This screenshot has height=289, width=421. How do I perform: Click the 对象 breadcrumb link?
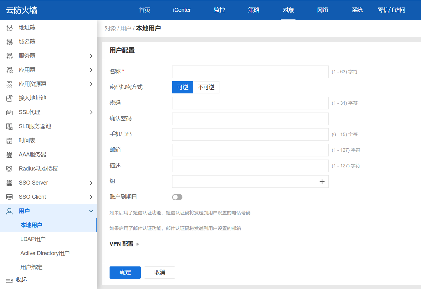[110, 29]
